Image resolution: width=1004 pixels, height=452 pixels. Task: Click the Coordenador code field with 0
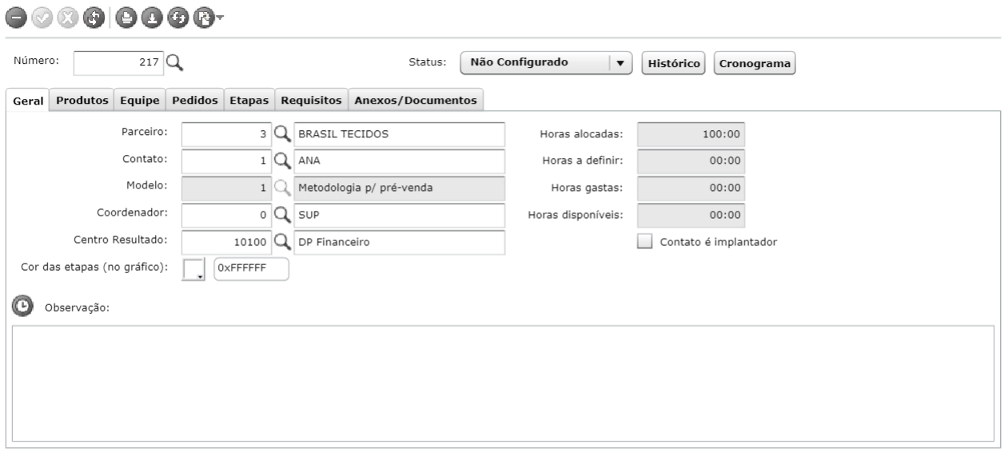(x=226, y=216)
